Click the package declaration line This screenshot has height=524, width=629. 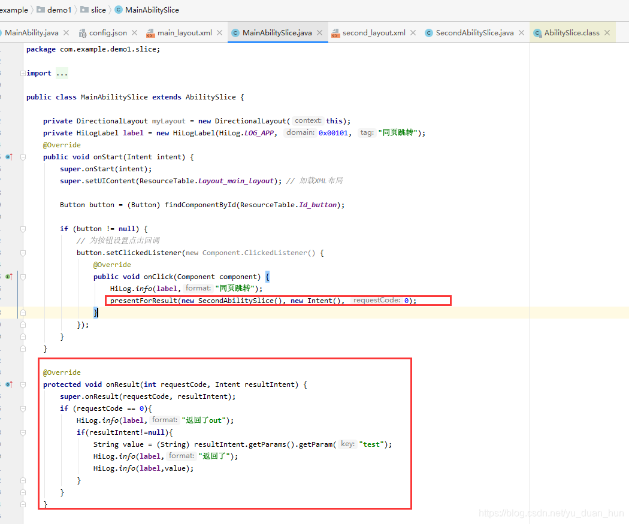tap(93, 49)
